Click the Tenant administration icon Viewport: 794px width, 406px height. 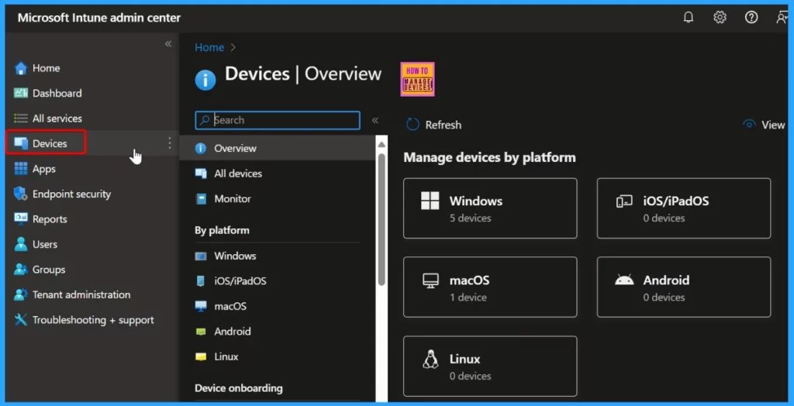point(21,294)
